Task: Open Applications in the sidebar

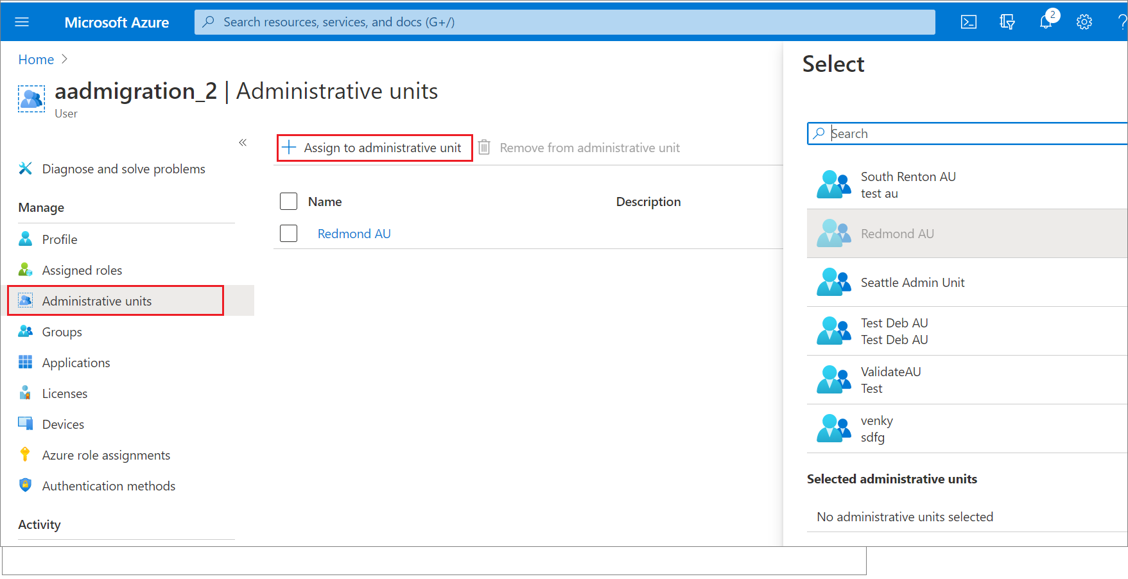Action: coord(76,363)
